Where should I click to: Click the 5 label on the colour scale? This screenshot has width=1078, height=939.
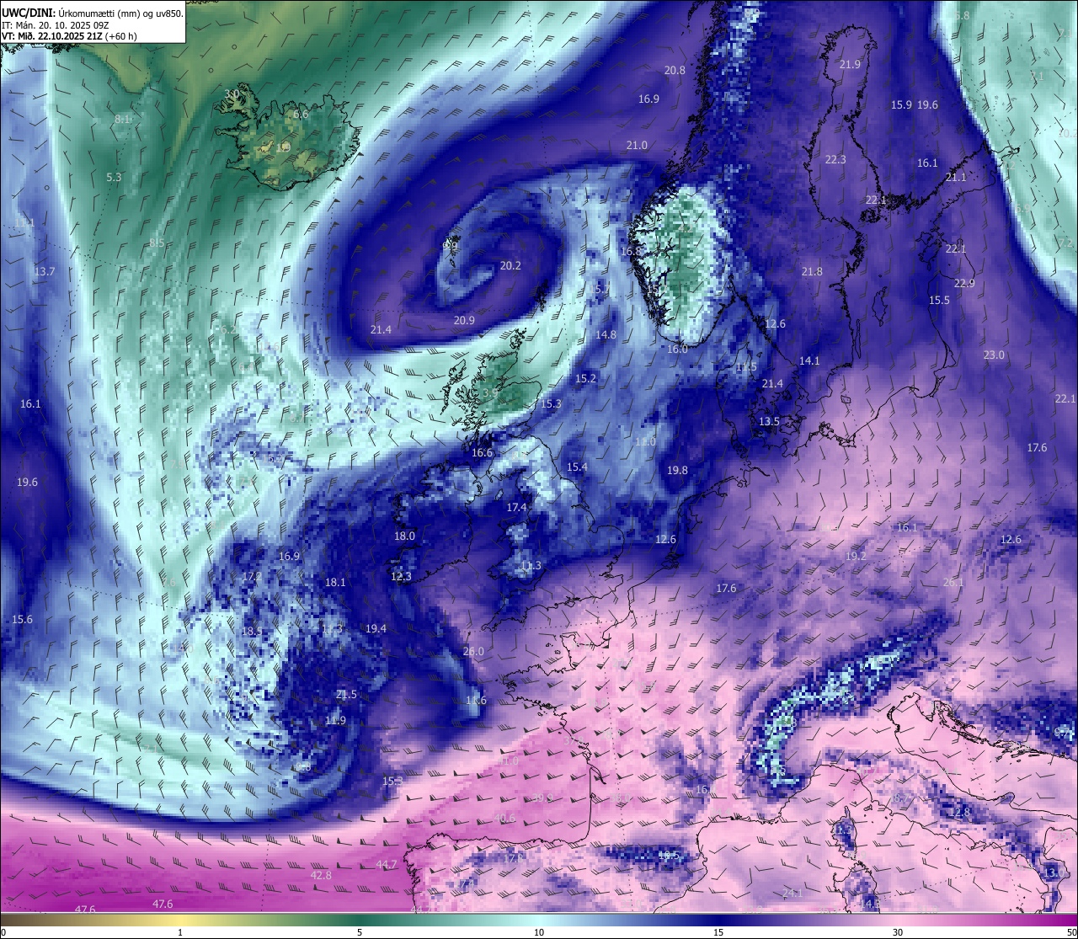(x=360, y=932)
